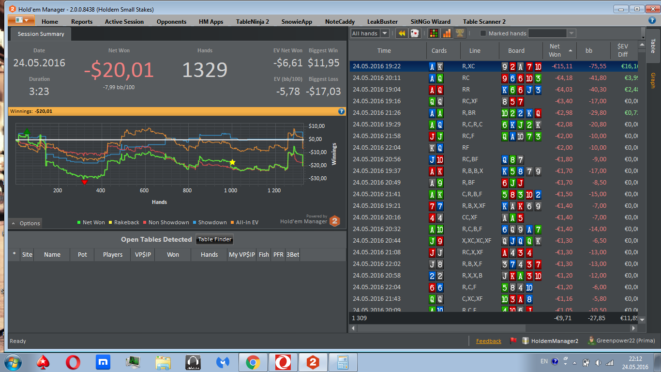The height and width of the screenshot is (372, 661).
Task: Click the Windows Start button
Action: pyautogui.click(x=12, y=362)
